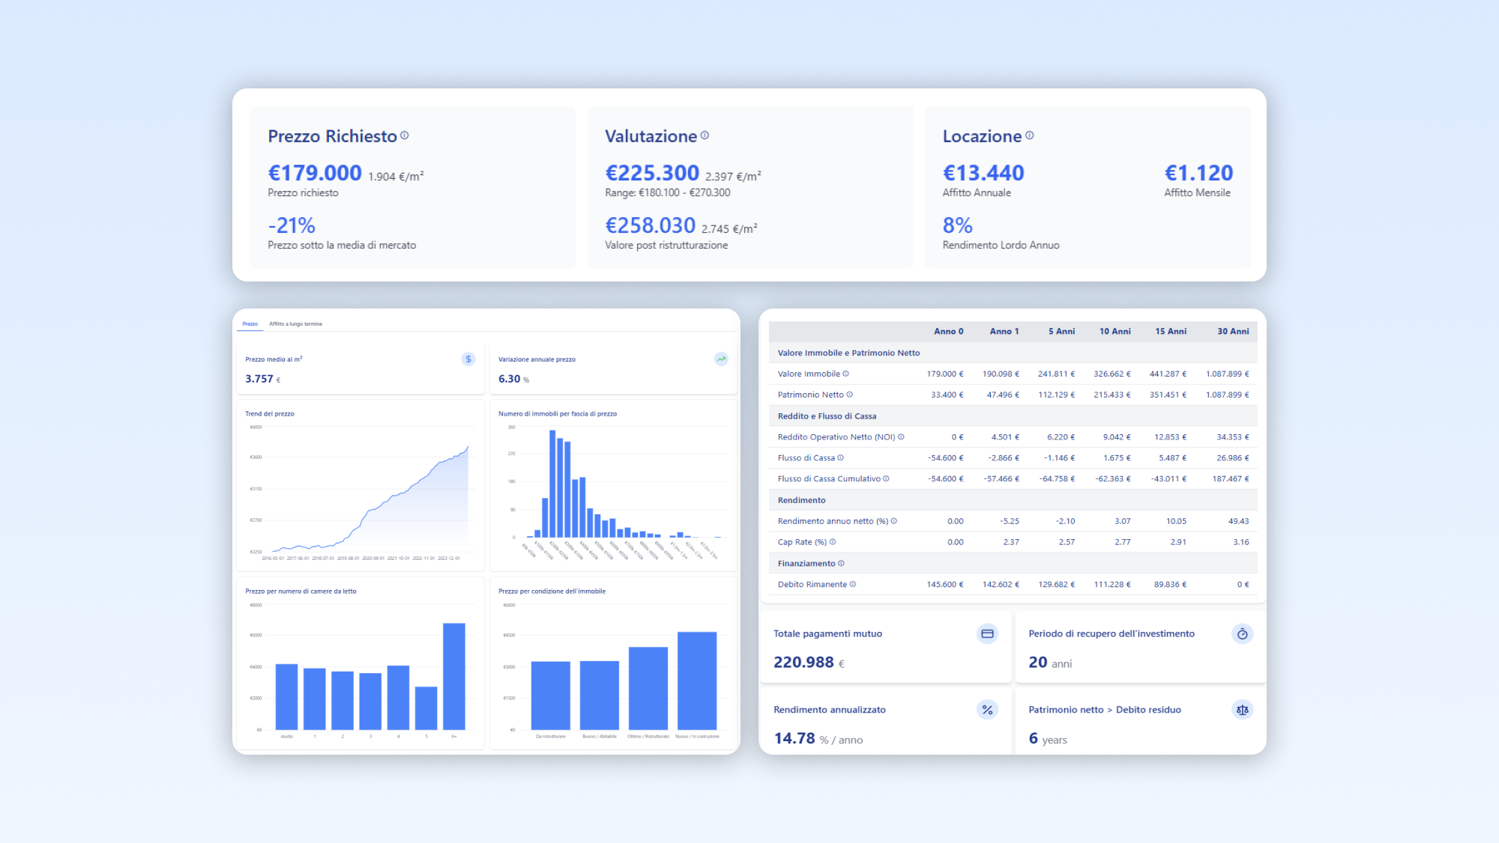Click the 14.78 % / anno value
1499x843 pixels.
pyautogui.click(x=818, y=739)
